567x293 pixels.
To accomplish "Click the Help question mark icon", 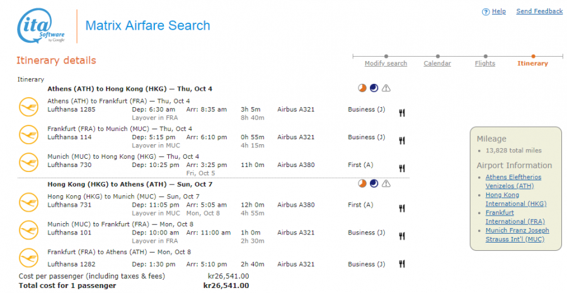I will click(x=486, y=12).
